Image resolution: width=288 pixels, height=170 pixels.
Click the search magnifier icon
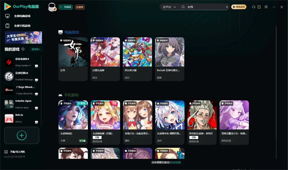(183, 7)
